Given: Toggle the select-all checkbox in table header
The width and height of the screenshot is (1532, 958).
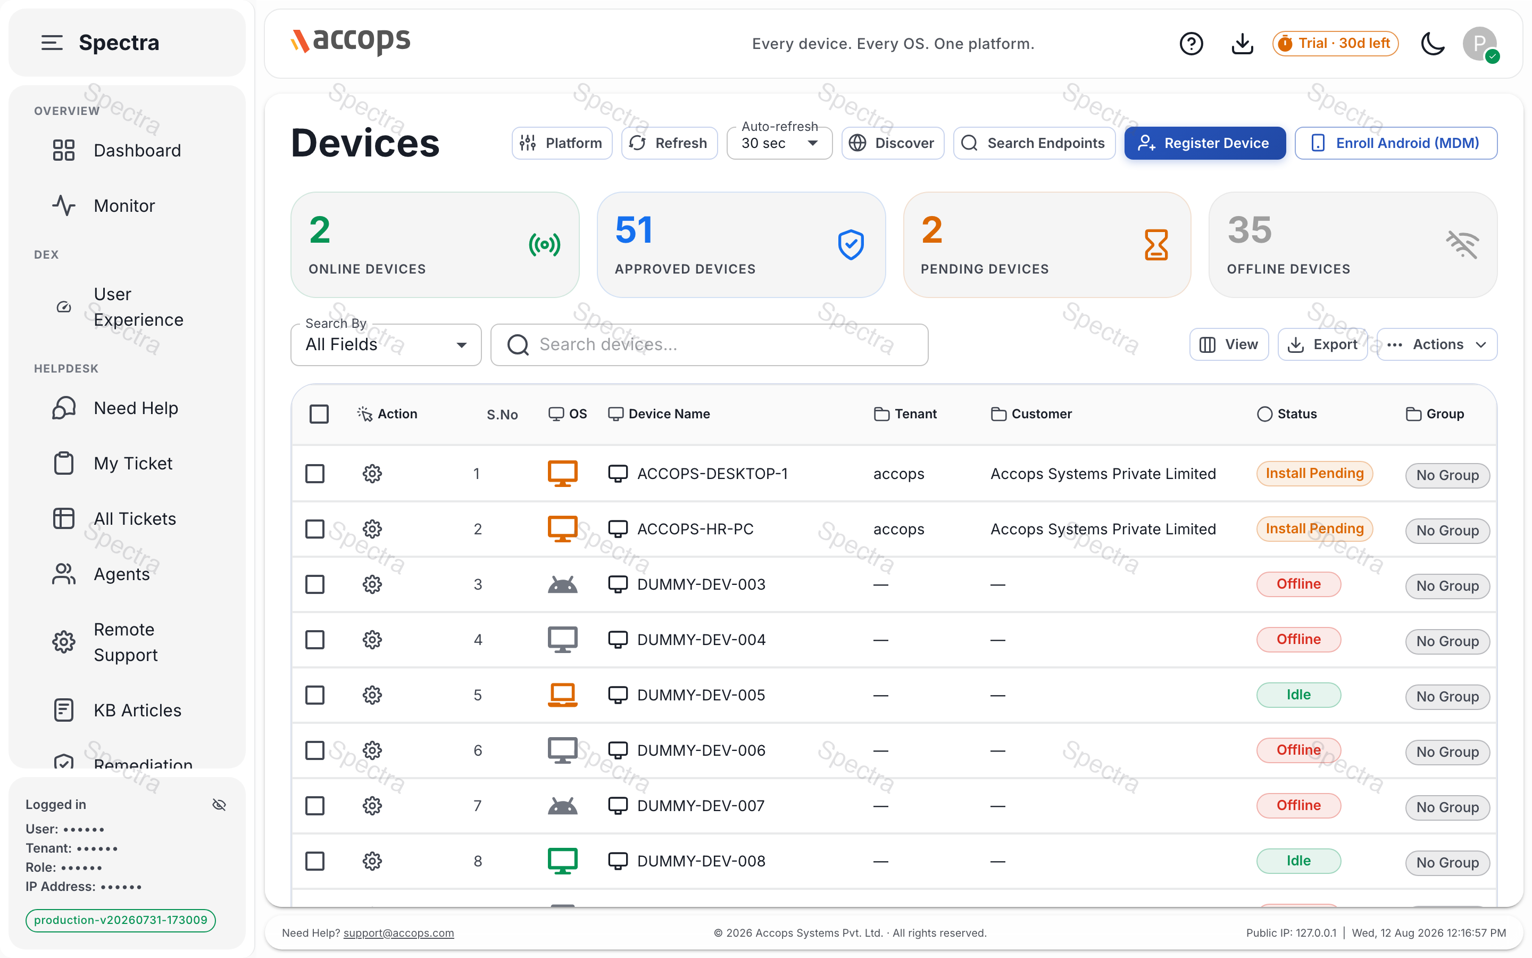Looking at the screenshot, I should pos(319,414).
